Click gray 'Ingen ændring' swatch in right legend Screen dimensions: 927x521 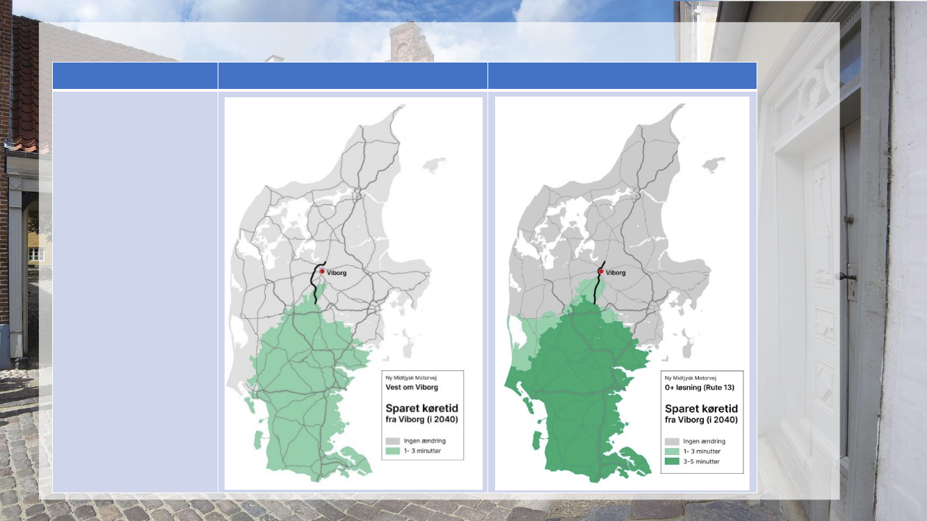coord(672,441)
